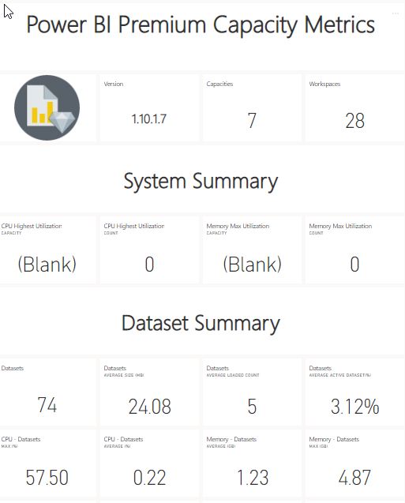The width and height of the screenshot is (405, 503).
Task: Click the Power BI Premium diamond logo
Action: (x=47, y=107)
